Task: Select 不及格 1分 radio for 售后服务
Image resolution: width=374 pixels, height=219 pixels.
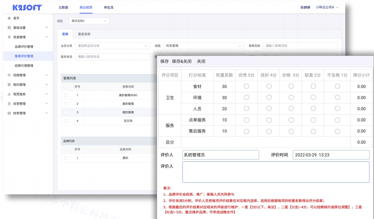Action: [x=337, y=131]
